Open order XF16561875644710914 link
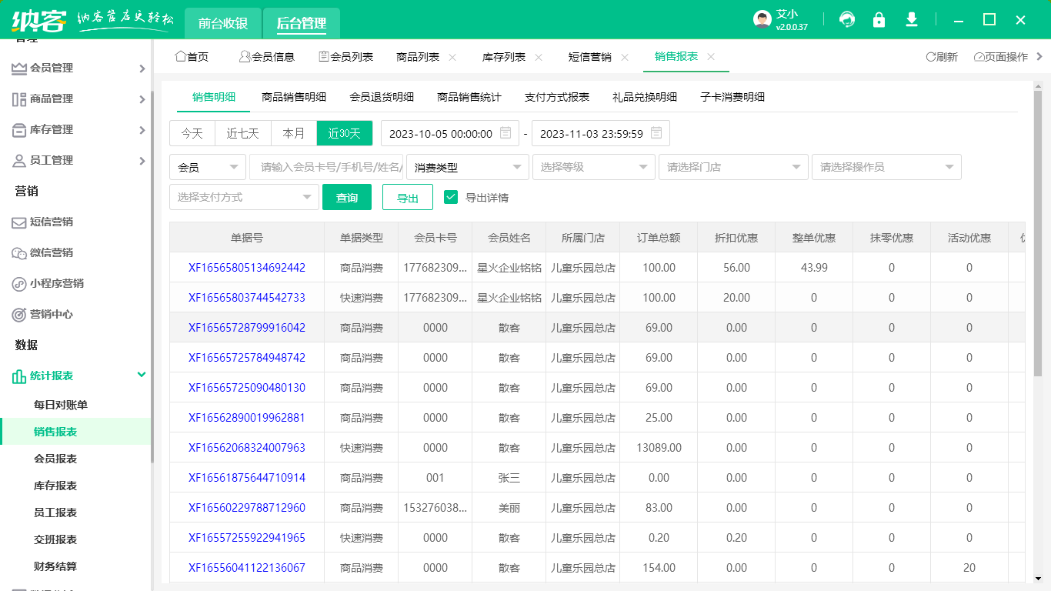The image size is (1051, 591). [x=246, y=477]
